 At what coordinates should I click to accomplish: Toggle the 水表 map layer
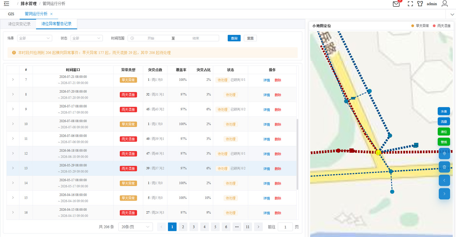(x=444, y=111)
